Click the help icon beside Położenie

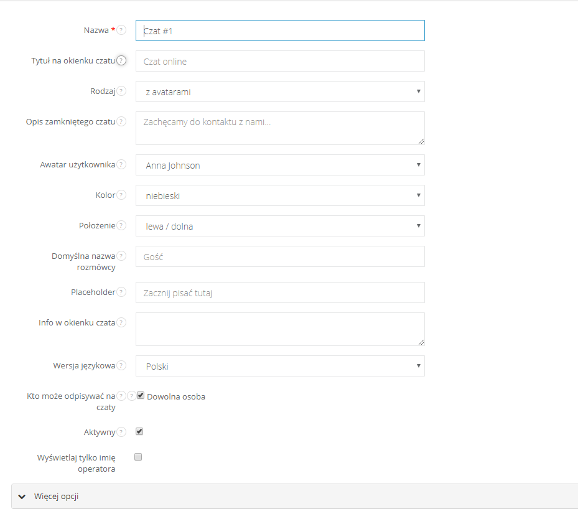121,225
